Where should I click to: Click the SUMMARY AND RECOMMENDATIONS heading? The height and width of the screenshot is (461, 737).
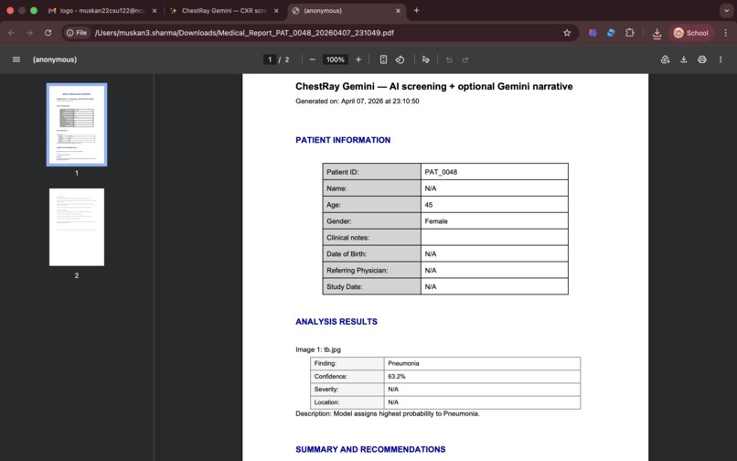click(x=370, y=449)
